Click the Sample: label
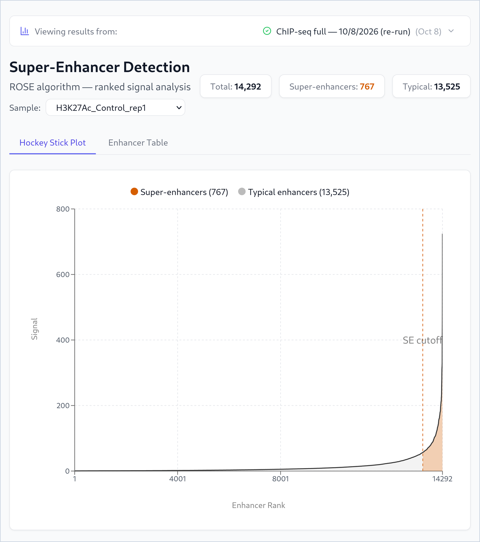This screenshot has width=480, height=542. tap(25, 108)
